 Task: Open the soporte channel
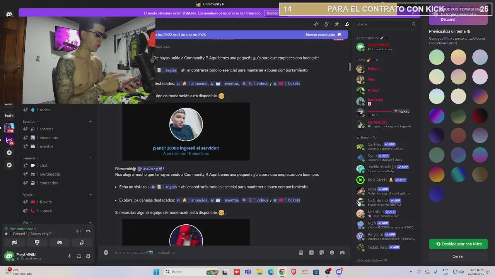click(x=57, y=211)
